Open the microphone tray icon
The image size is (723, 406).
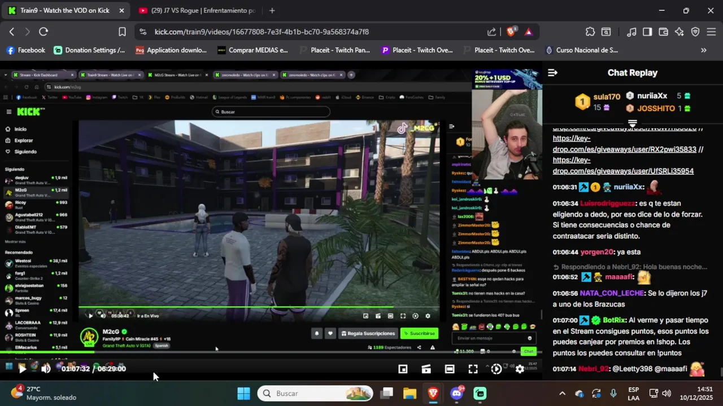pyautogui.click(x=613, y=393)
